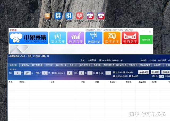Focus the 佣金比例 value field
This screenshot has height=121, width=170.
point(70,73)
